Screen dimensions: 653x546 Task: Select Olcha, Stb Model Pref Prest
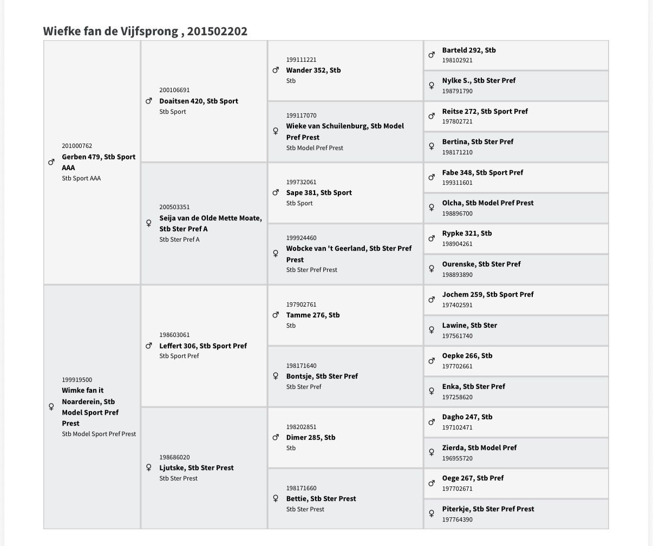tap(488, 203)
